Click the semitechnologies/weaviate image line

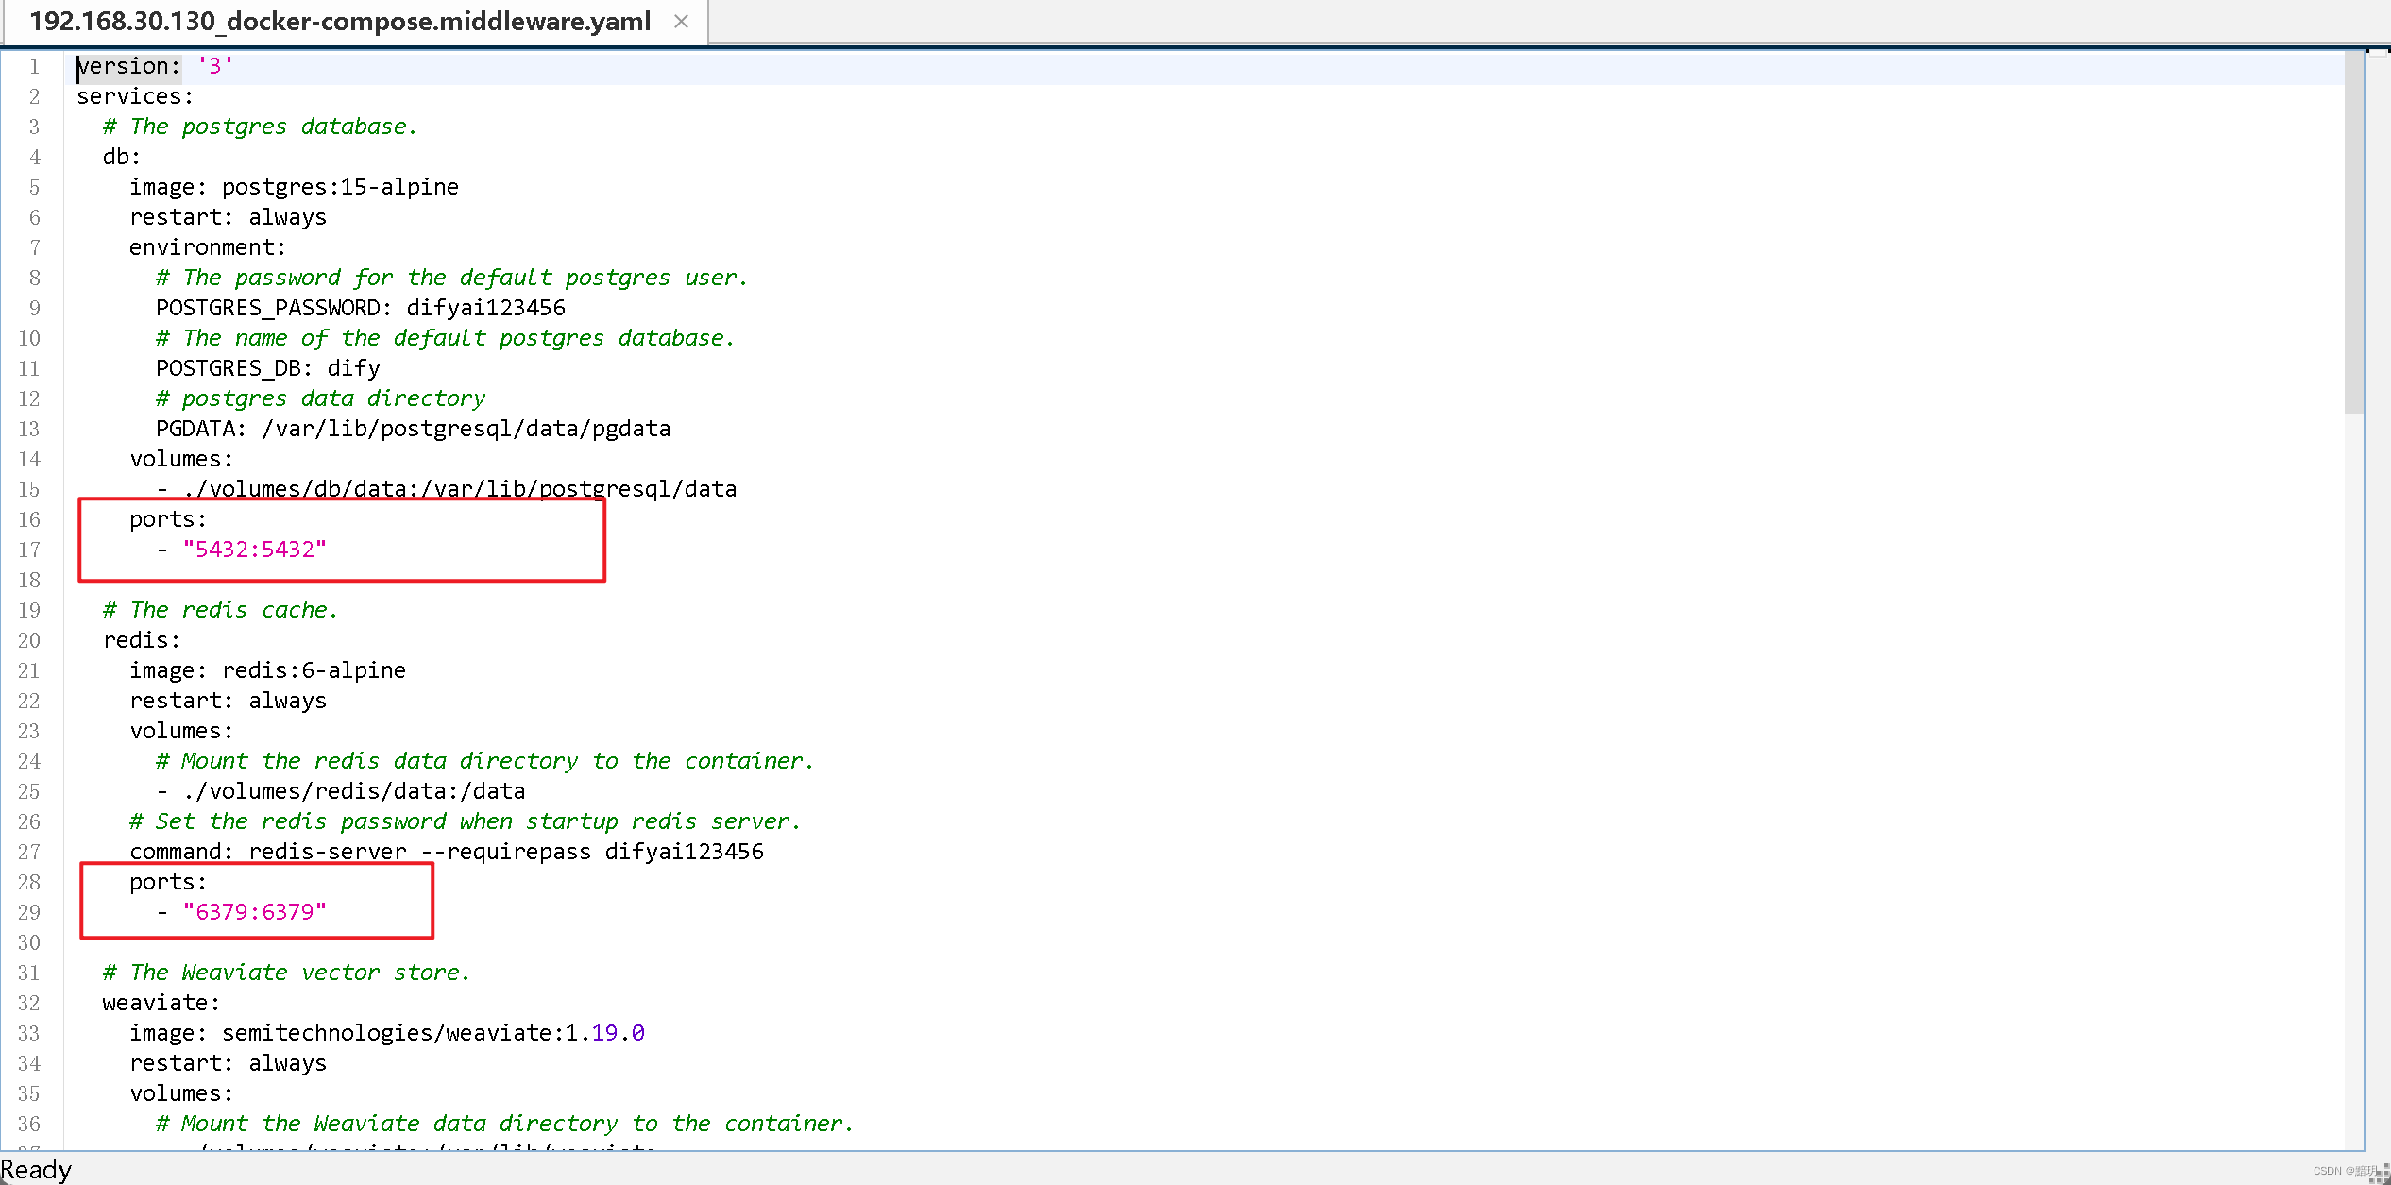coord(387,1033)
